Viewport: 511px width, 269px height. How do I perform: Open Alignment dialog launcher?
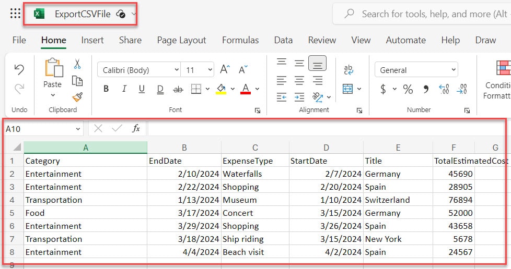point(359,111)
